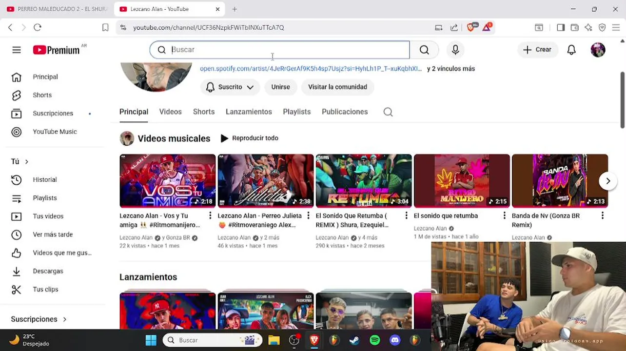Search within the channel using the magnifier icon

[x=388, y=112]
